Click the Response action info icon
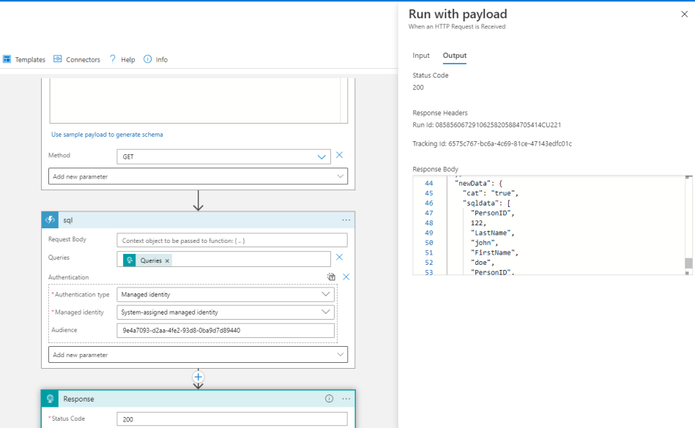 click(x=329, y=399)
